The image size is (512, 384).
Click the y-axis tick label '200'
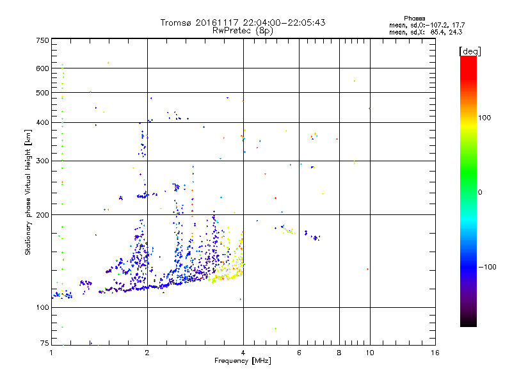[x=42, y=215]
